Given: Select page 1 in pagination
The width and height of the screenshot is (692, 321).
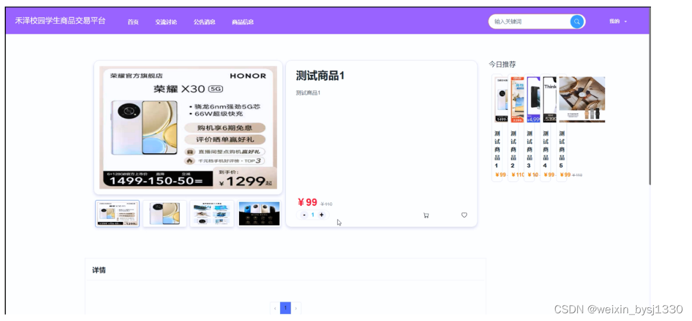Looking at the screenshot, I should click(285, 308).
